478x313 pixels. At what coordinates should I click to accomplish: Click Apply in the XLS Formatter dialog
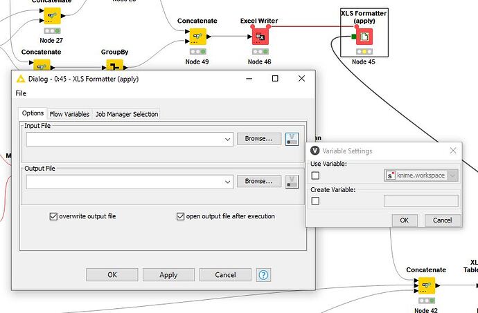click(168, 275)
